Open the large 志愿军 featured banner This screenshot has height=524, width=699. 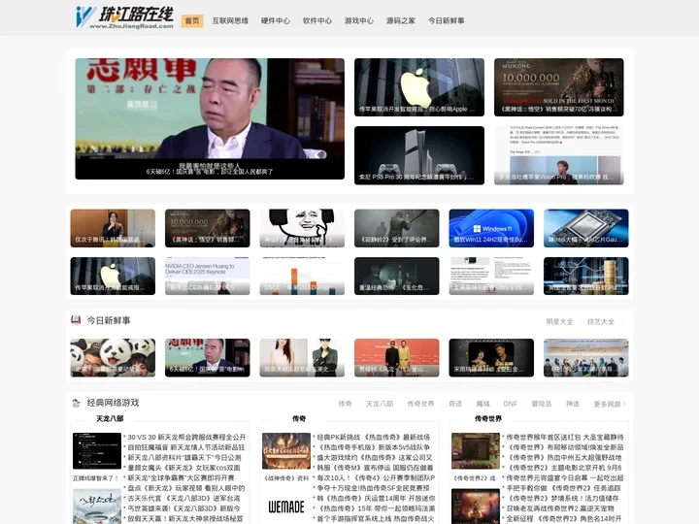click(x=210, y=119)
